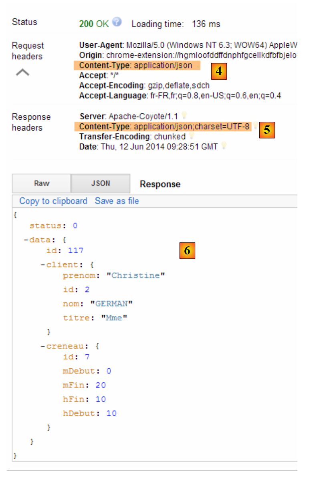Collapse the data node in JSON tree
This screenshot has height=482, width=317.
[26, 240]
